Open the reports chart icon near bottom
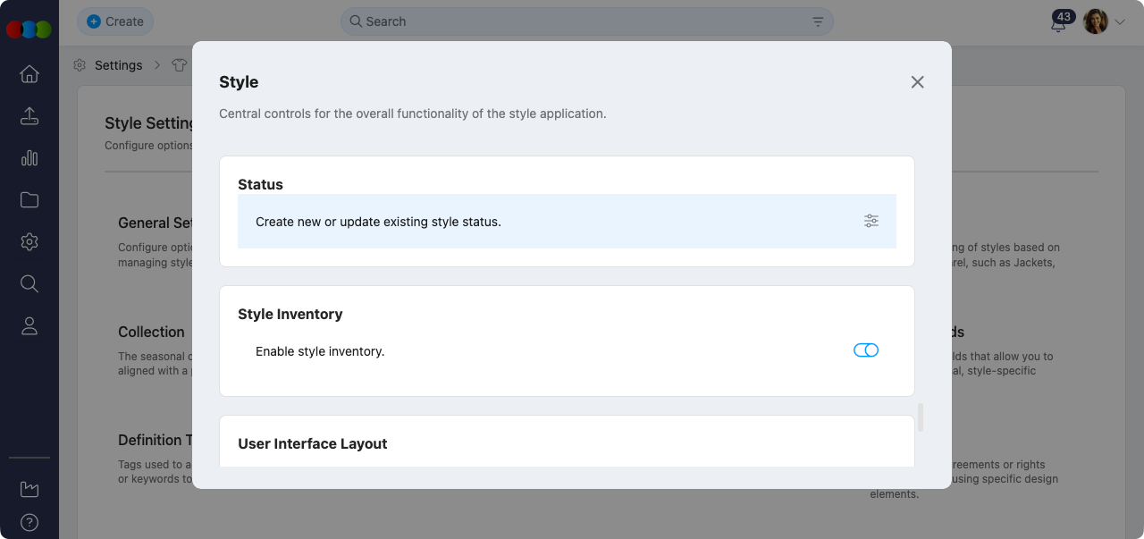Screen dimensions: 1144x539 pyautogui.click(x=29, y=489)
